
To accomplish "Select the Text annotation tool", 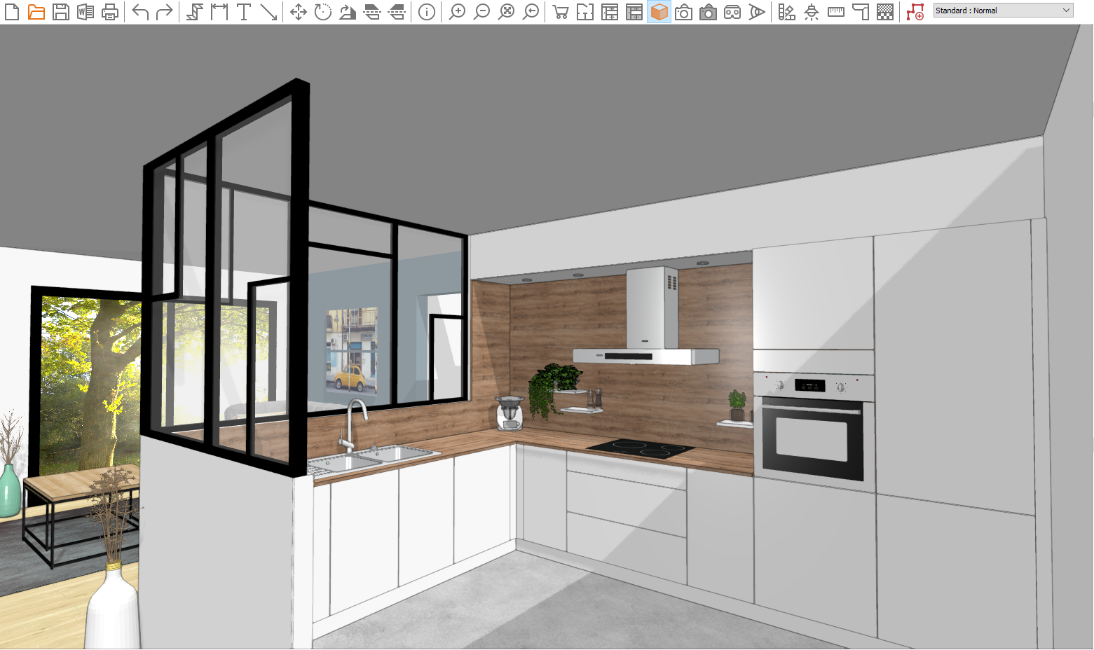I will [x=243, y=12].
